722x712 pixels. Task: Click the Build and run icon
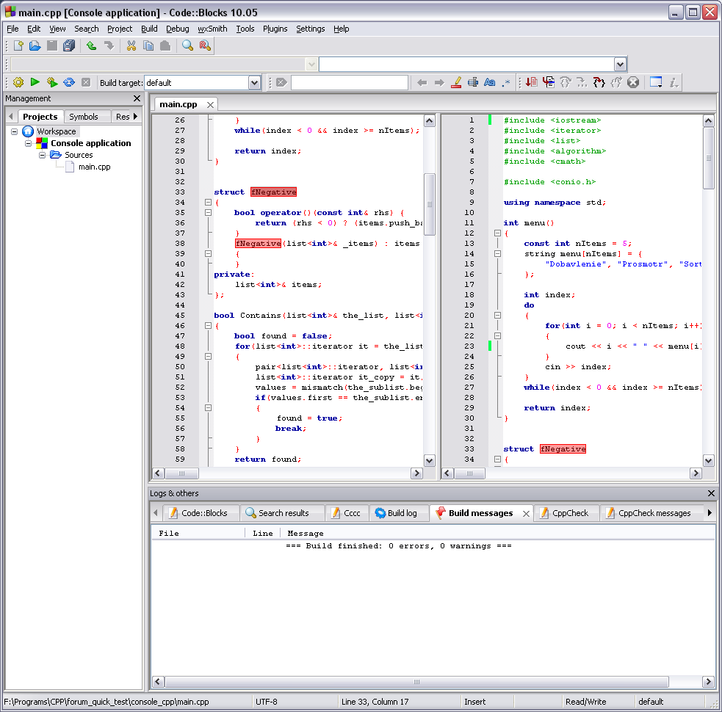51,83
